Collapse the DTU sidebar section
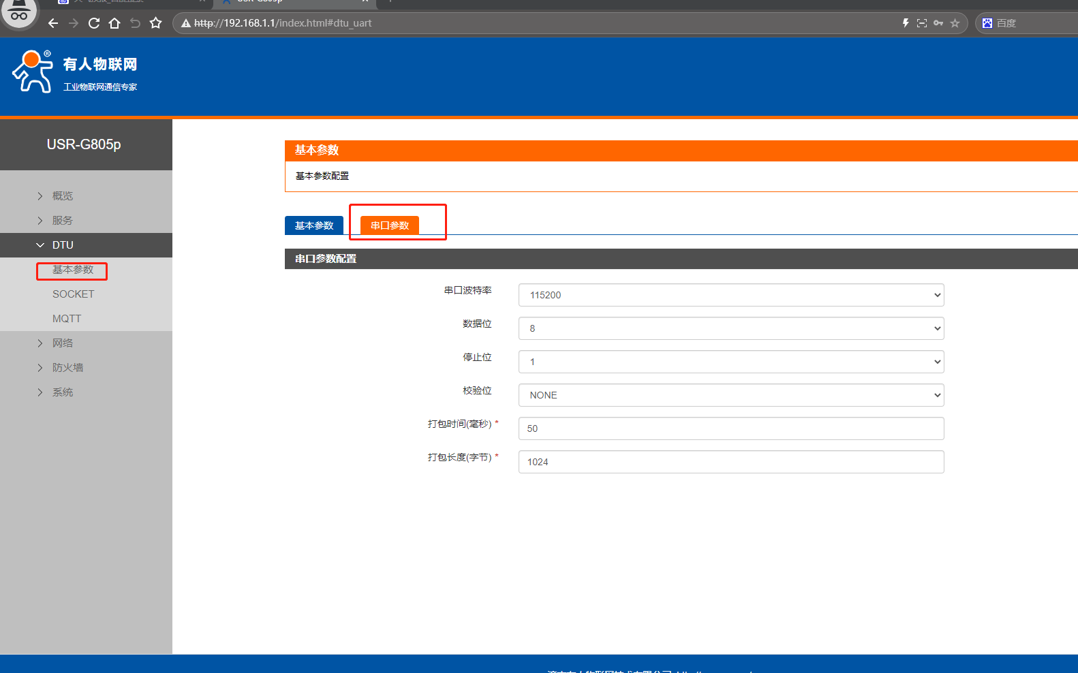 click(x=62, y=245)
